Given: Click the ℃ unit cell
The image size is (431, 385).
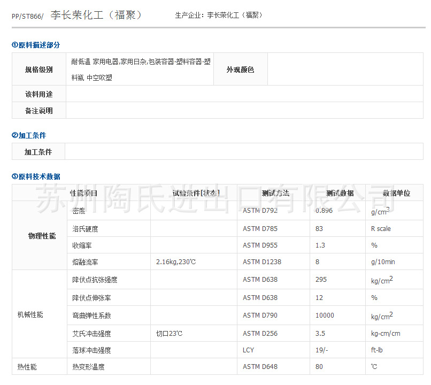Looking at the screenshot, I should click(394, 367).
